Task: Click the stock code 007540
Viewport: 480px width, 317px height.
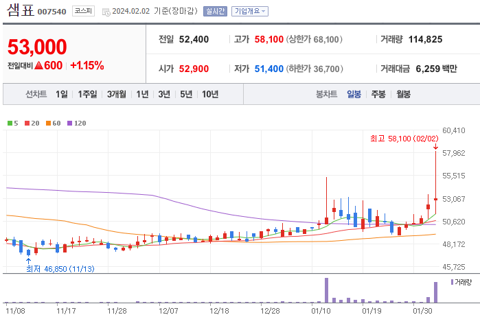Action: click(52, 12)
